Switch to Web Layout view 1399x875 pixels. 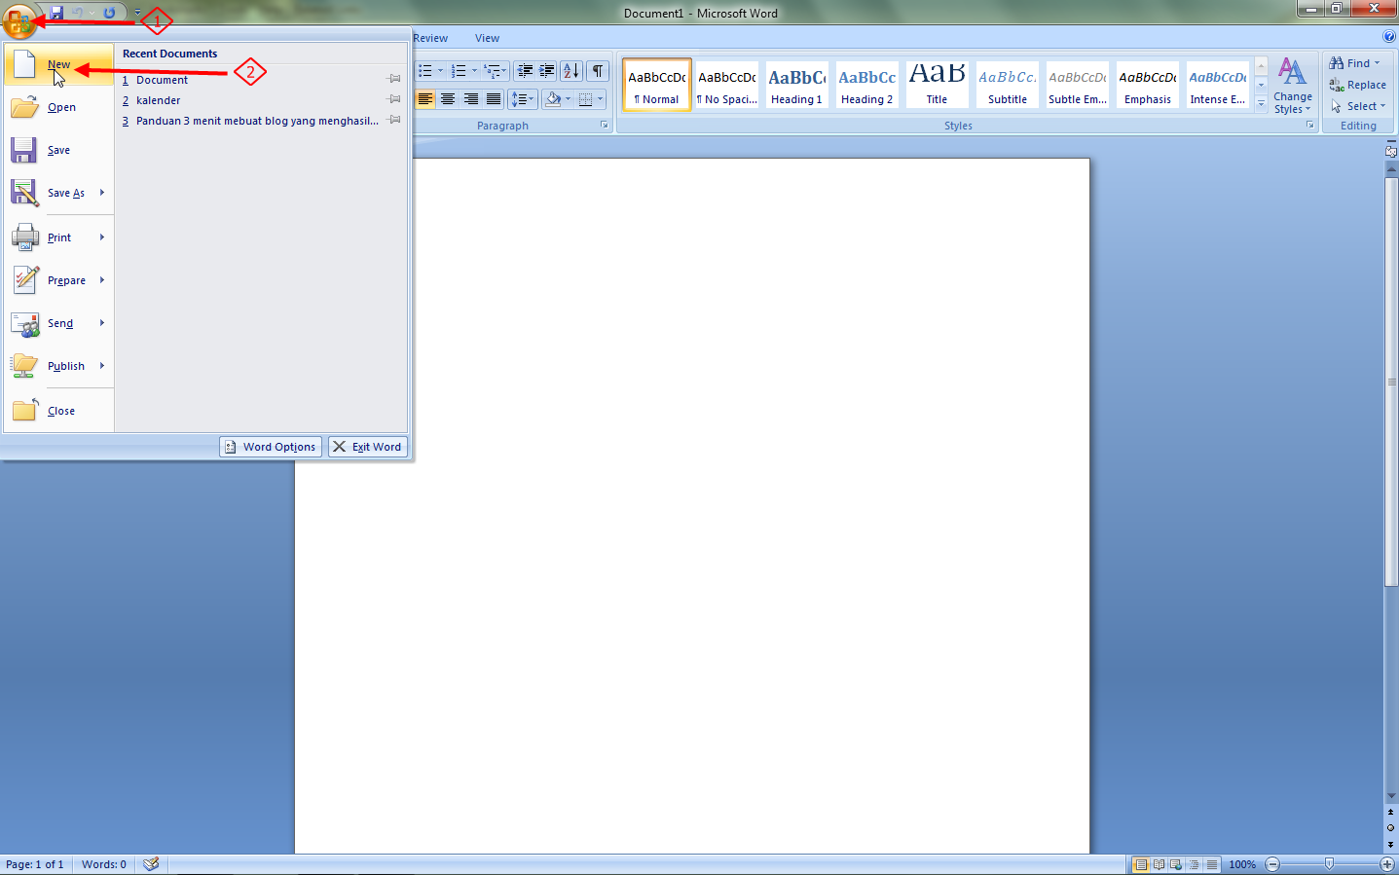pyautogui.click(x=1176, y=864)
